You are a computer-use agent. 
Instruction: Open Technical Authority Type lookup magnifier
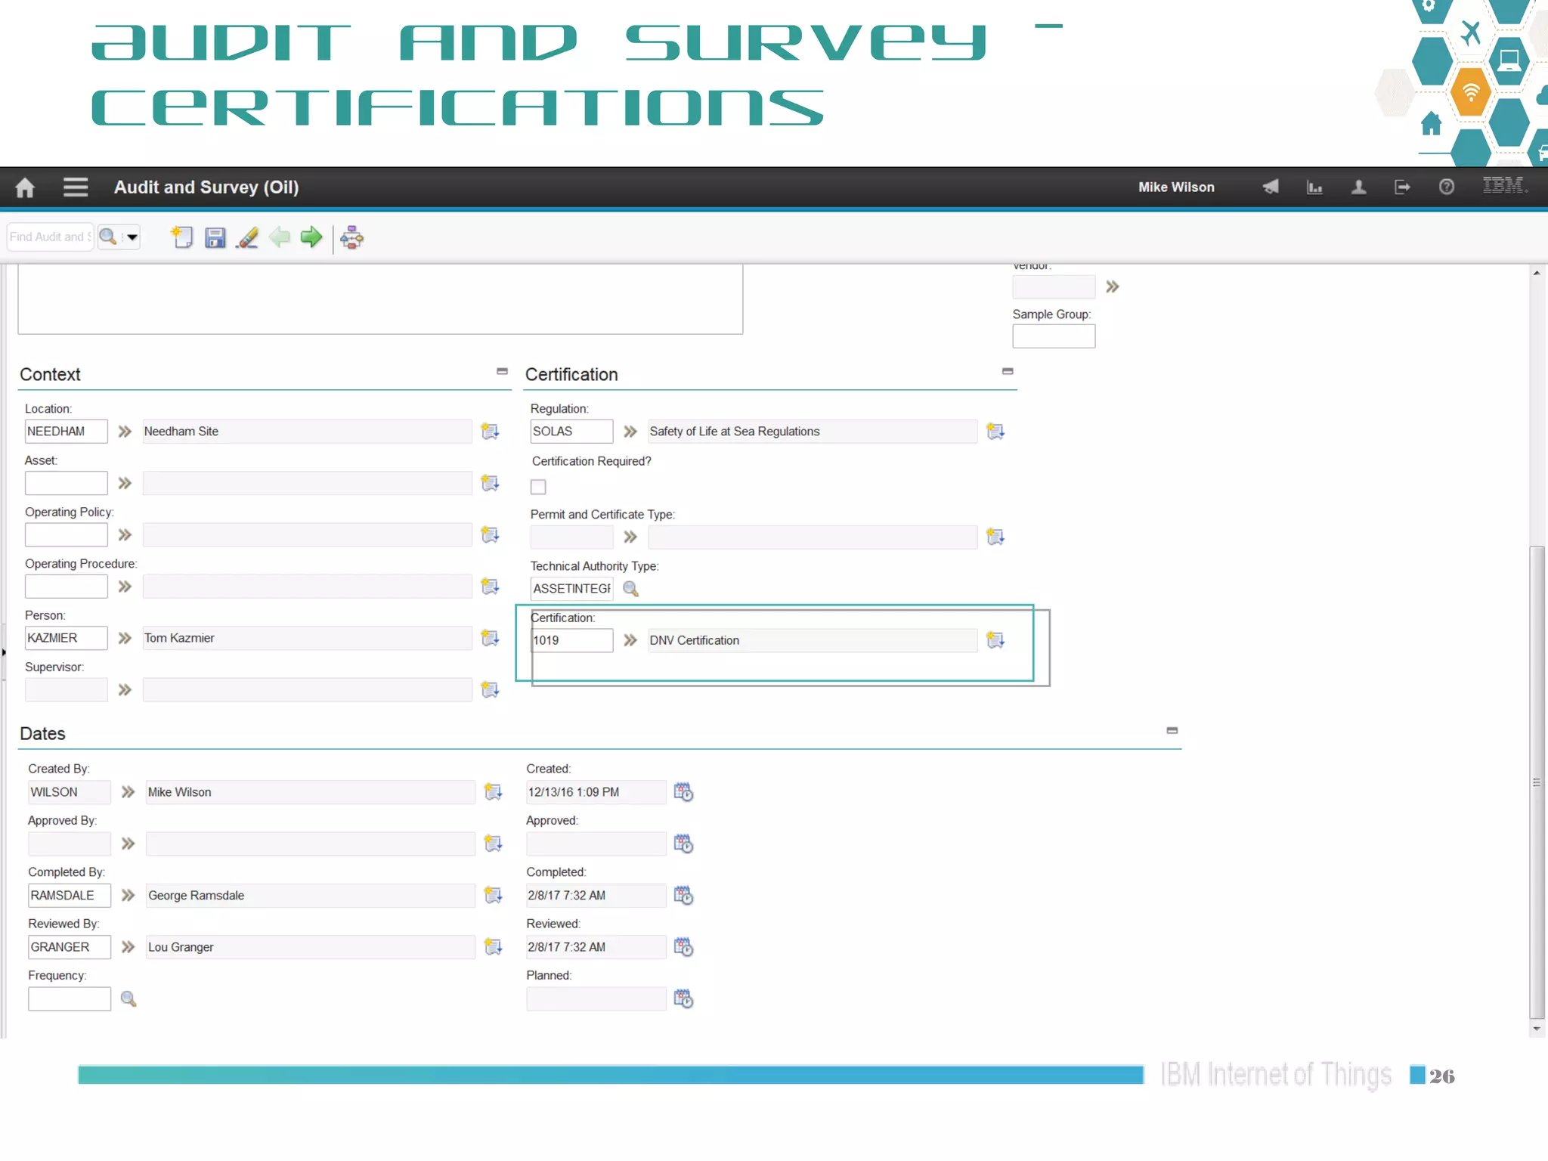coord(630,589)
